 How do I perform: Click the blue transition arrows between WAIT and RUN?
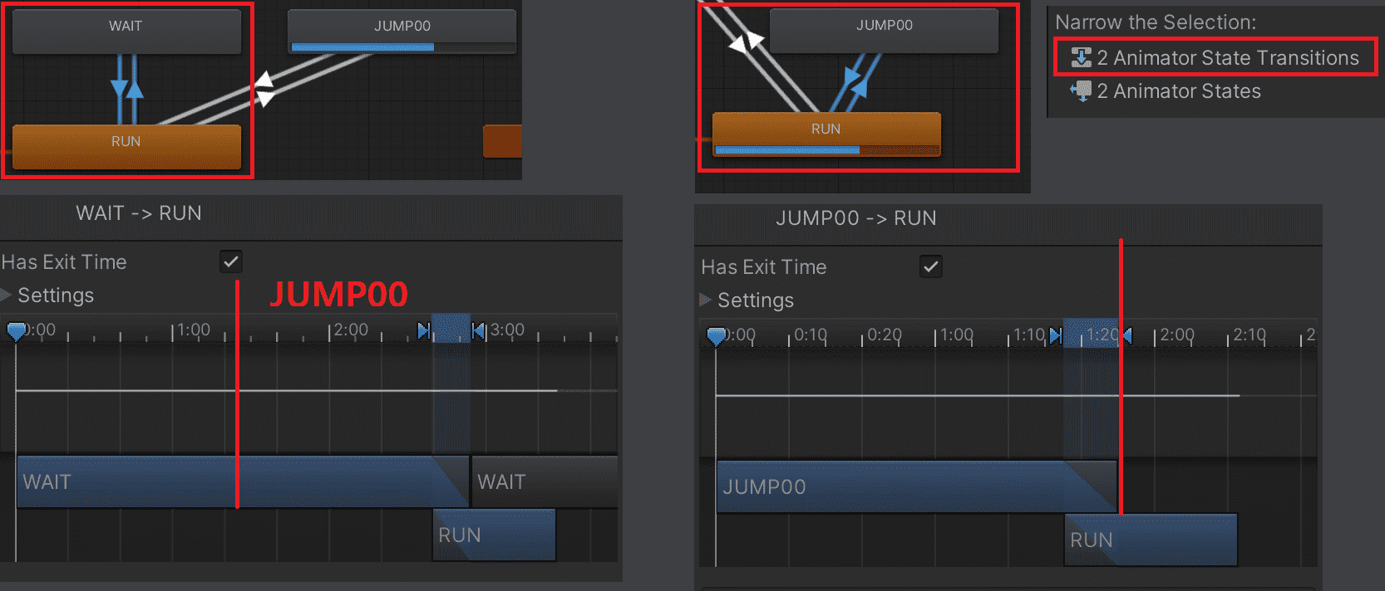(127, 90)
